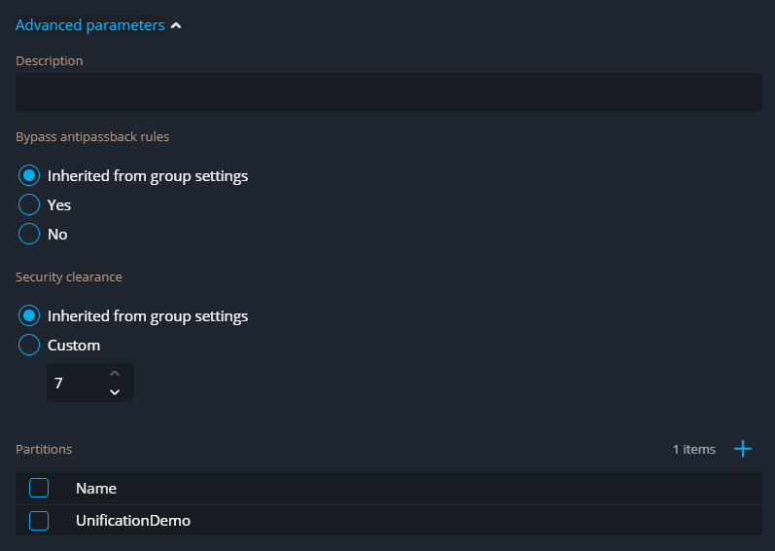Click the security clearance number field showing 7

click(x=73, y=384)
